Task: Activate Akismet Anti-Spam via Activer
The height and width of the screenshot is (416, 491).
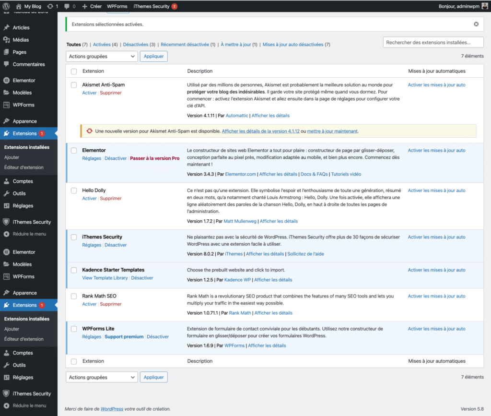Action: [x=89, y=93]
